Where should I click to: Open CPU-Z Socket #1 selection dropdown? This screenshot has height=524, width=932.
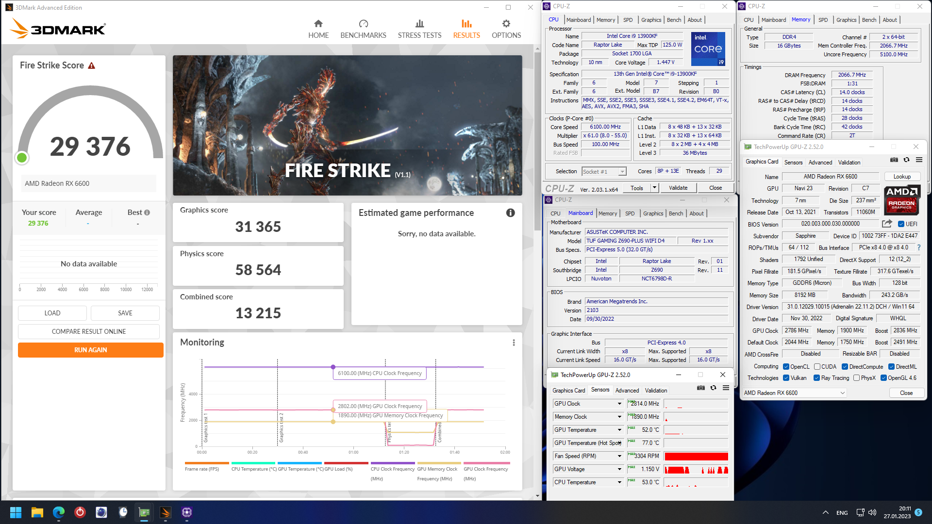604,171
